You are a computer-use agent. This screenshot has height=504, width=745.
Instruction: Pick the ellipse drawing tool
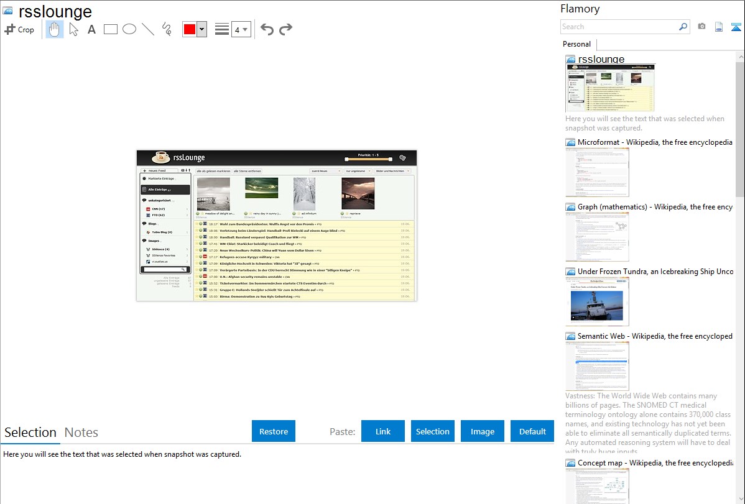pos(129,29)
